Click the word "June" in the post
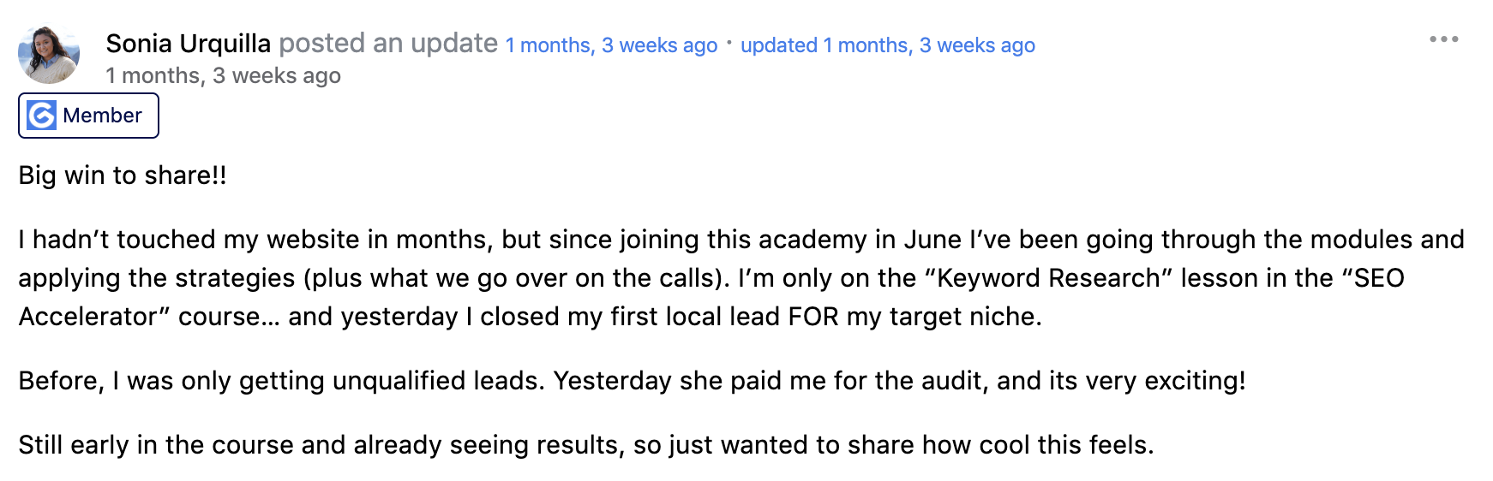 [x=932, y=240]
